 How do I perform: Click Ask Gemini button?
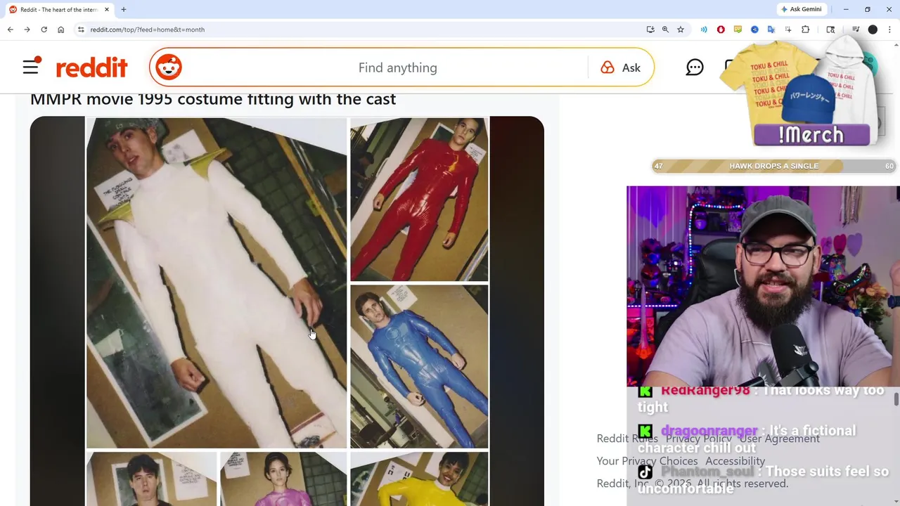[x=800, y=9]
